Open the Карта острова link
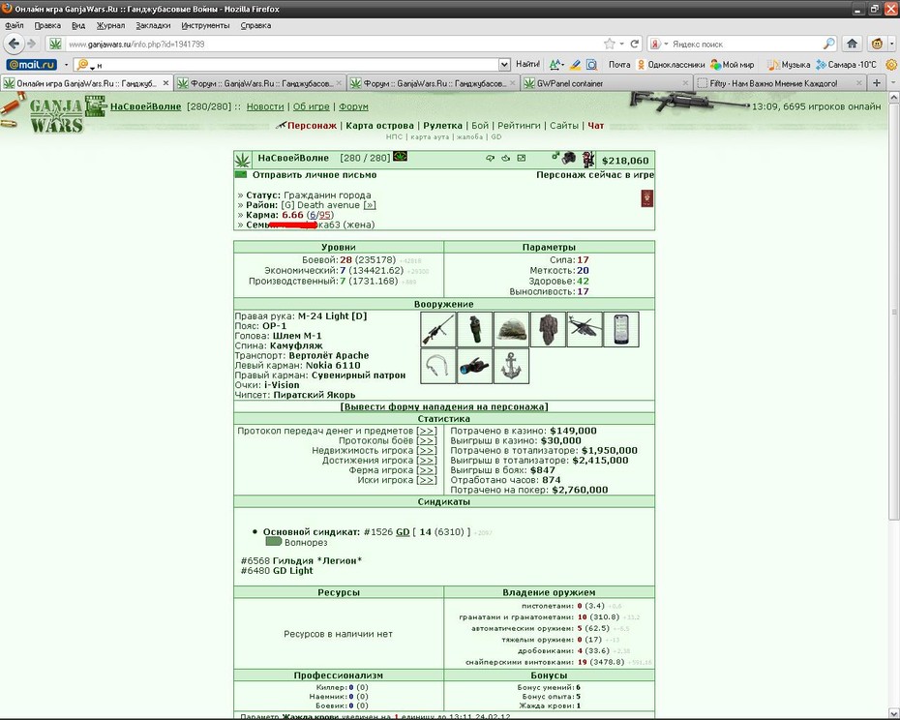Image resolution: width=900 pixels, height=720 pixels. [379, 125]
